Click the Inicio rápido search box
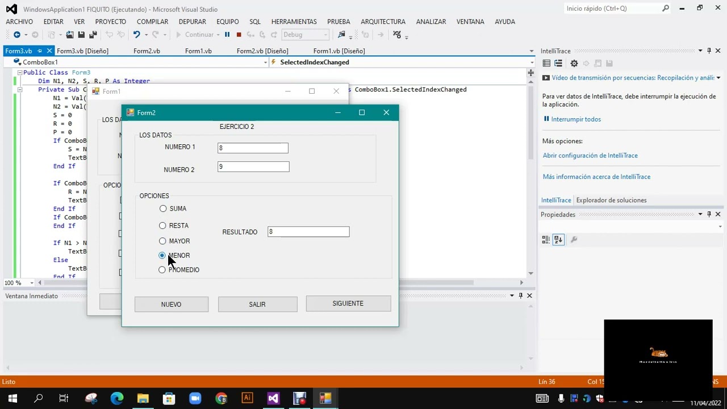 [x=617, y=9]
